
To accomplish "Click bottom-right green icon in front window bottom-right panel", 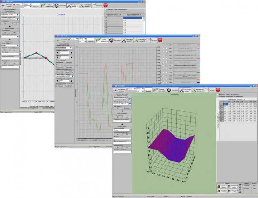I will click(x=229, y=191).
